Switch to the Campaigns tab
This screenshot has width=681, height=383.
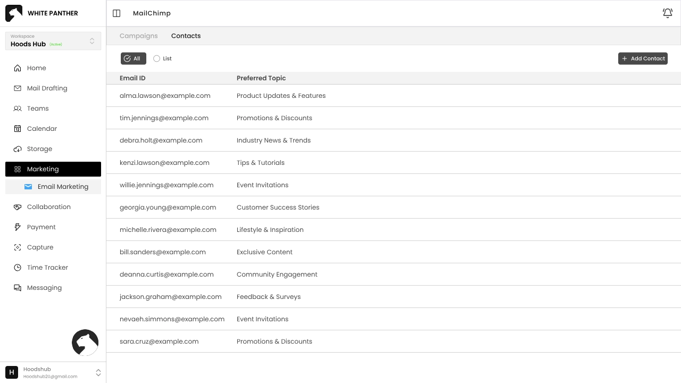(x=138, y=36)
